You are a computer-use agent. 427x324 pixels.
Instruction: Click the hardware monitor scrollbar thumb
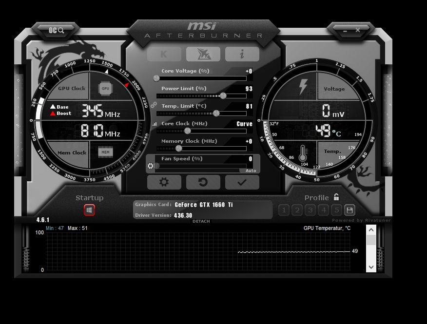click(x=371, y=240)
